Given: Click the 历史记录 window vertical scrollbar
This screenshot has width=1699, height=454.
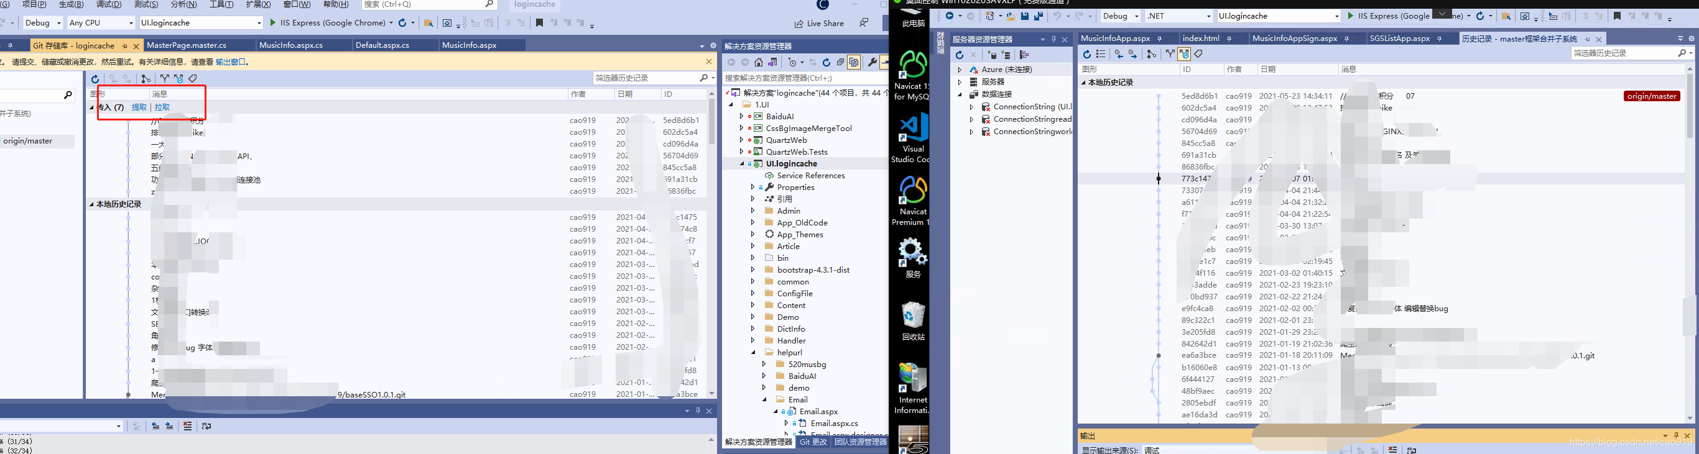Looking at the screenshot, I should pyautogui.click(x=1689, y=106).
